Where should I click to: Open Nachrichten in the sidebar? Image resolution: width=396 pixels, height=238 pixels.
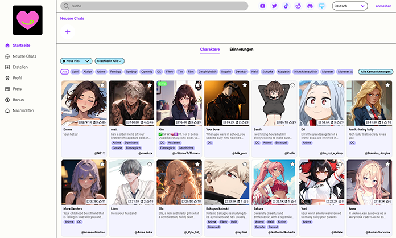[x=23, y=110]
